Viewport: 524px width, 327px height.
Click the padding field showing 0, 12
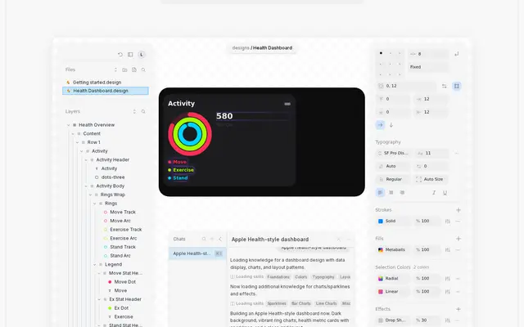(x=406, y=86)
